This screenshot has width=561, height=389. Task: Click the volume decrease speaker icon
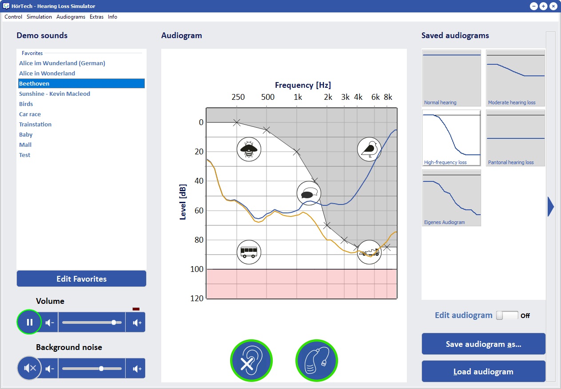[x=50, y=322]
